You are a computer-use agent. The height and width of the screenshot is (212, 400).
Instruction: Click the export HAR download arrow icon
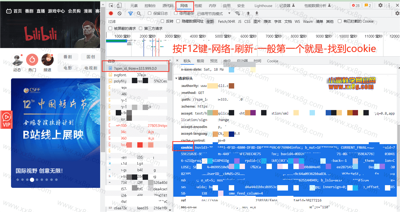click(x=257, y=13)
